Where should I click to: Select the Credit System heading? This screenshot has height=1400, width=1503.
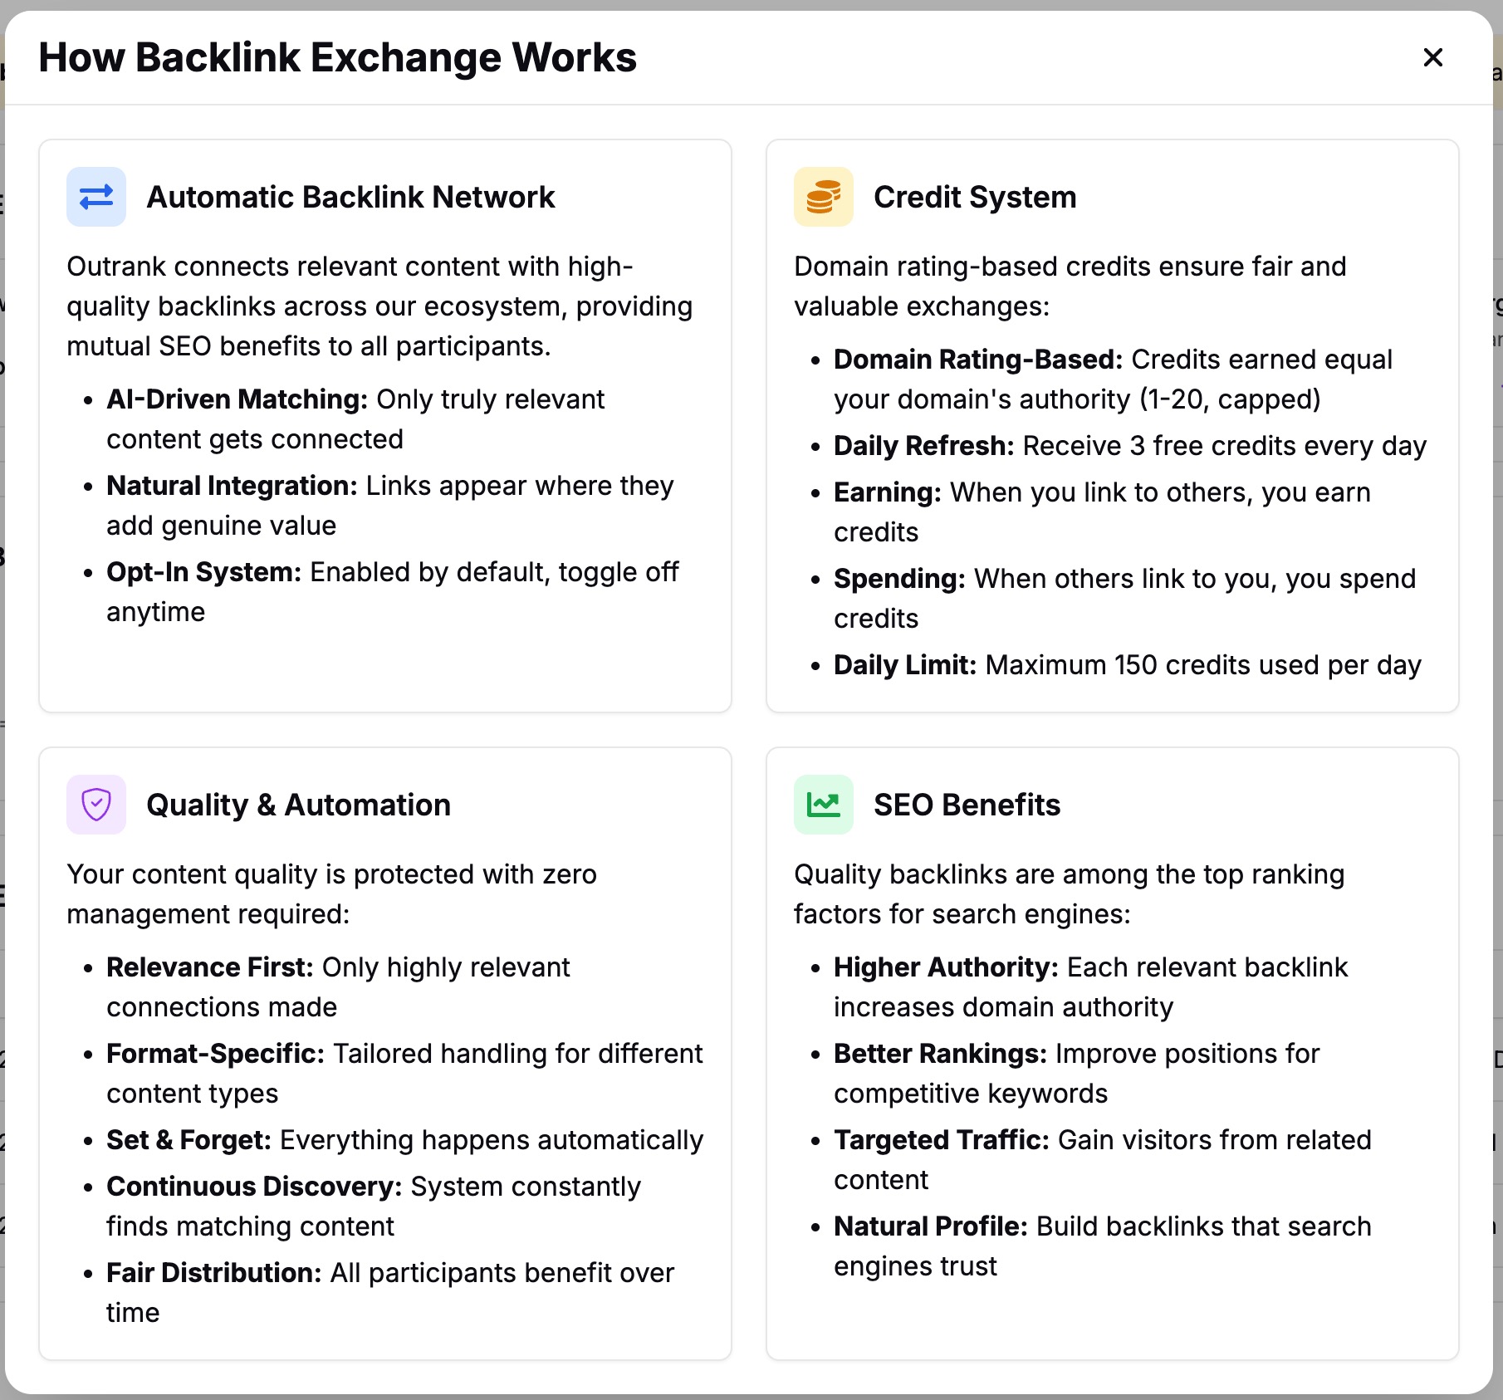(x=974, y=197)
